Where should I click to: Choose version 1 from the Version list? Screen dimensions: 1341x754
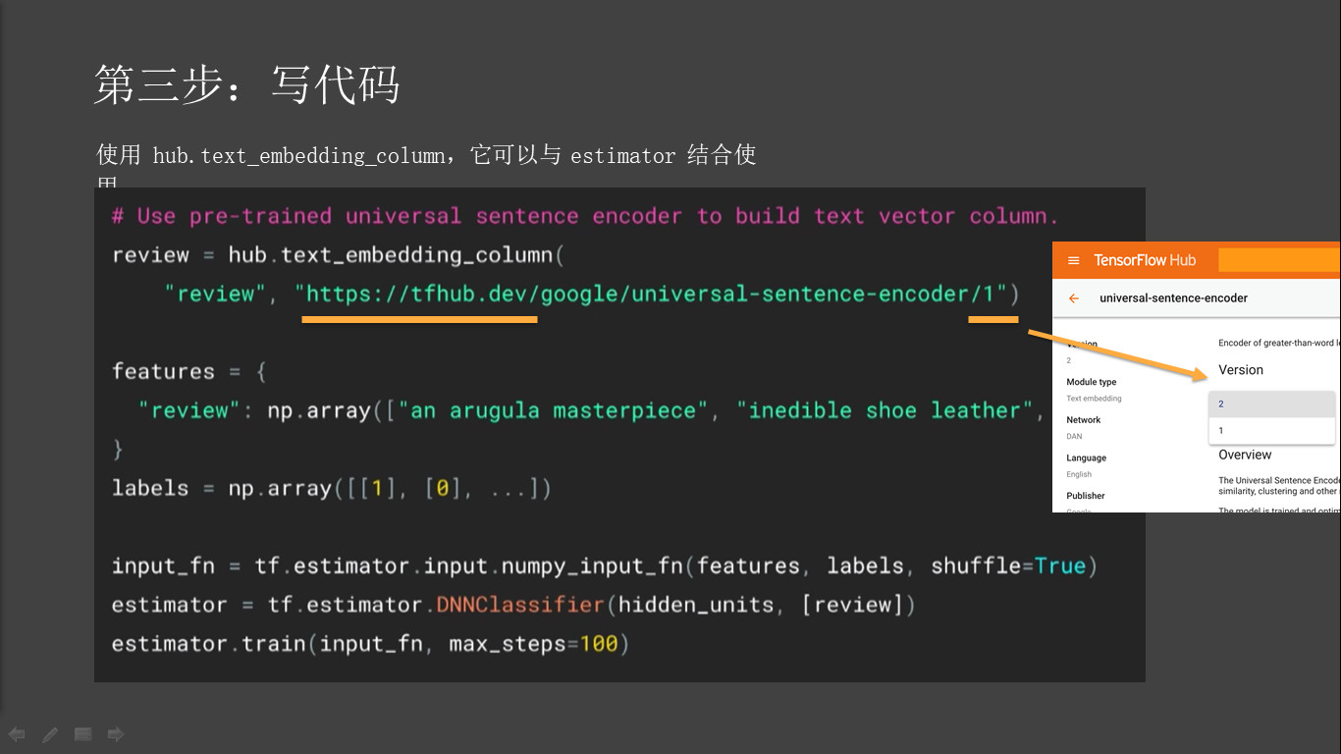pyautogui.click(x=1271, y=430)
